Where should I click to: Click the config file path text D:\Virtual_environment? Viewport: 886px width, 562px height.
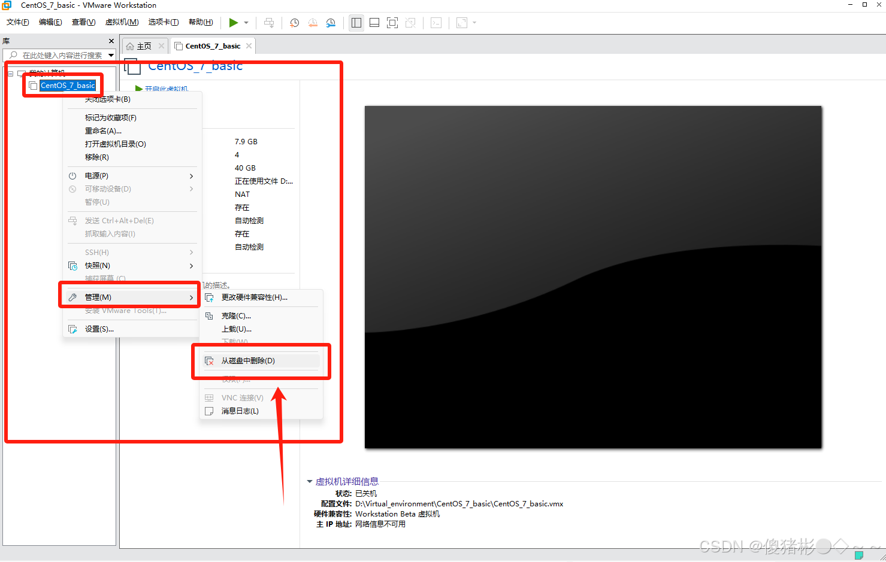click(459, 504)
